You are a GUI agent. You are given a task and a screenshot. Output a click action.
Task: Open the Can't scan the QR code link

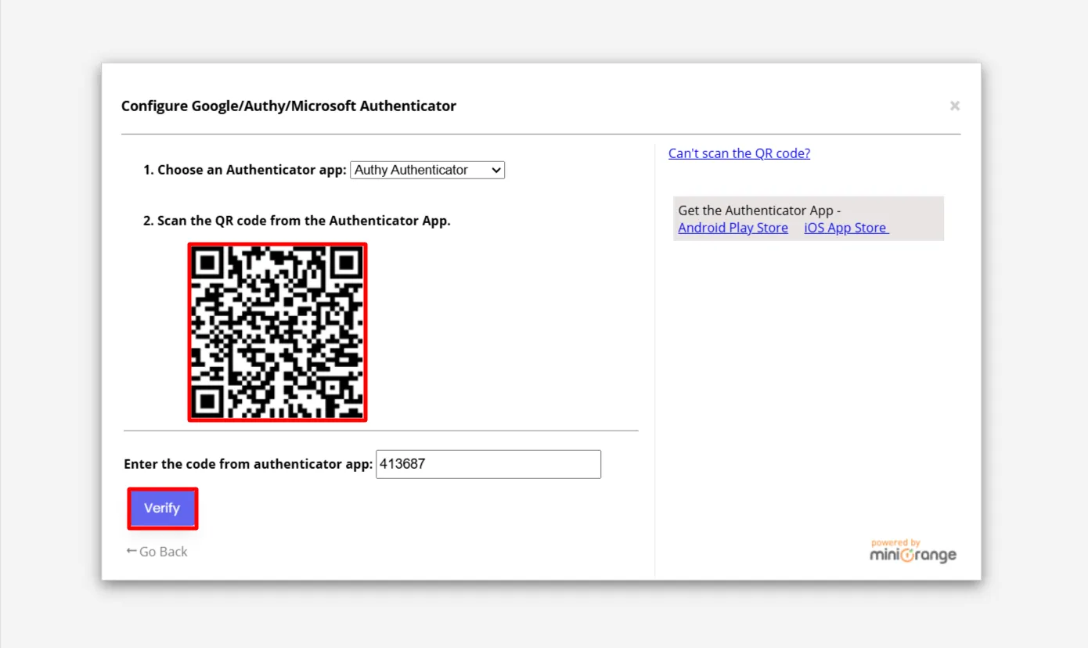738,153
